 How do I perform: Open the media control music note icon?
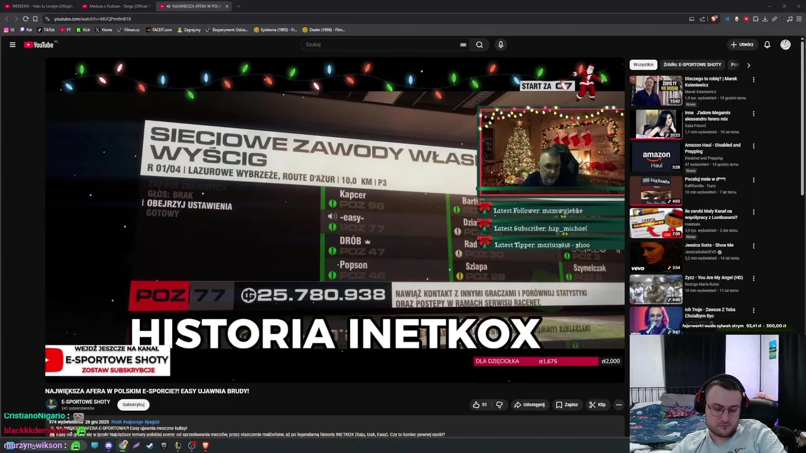(790, 19)
